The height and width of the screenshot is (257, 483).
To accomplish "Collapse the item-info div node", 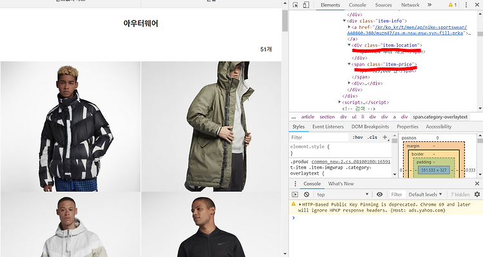I will [345, 21].
